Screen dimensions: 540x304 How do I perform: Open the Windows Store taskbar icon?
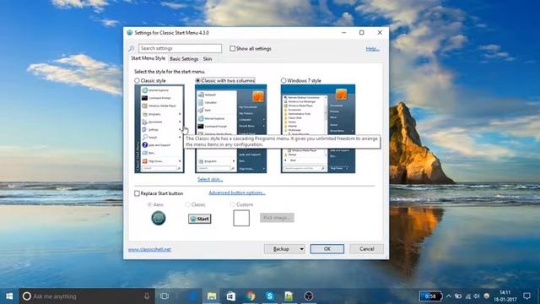coord(231,296)
